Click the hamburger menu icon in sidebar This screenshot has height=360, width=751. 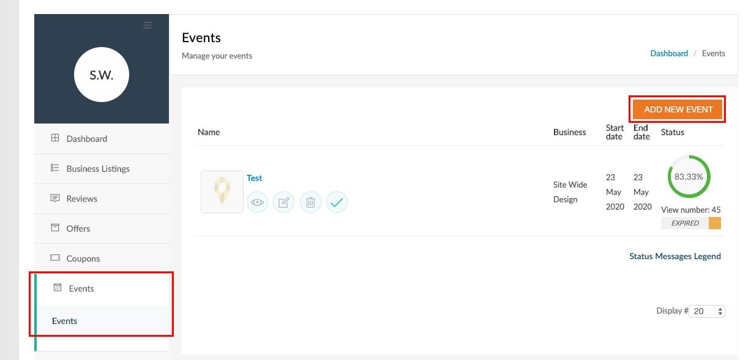(x=147, y=25)
